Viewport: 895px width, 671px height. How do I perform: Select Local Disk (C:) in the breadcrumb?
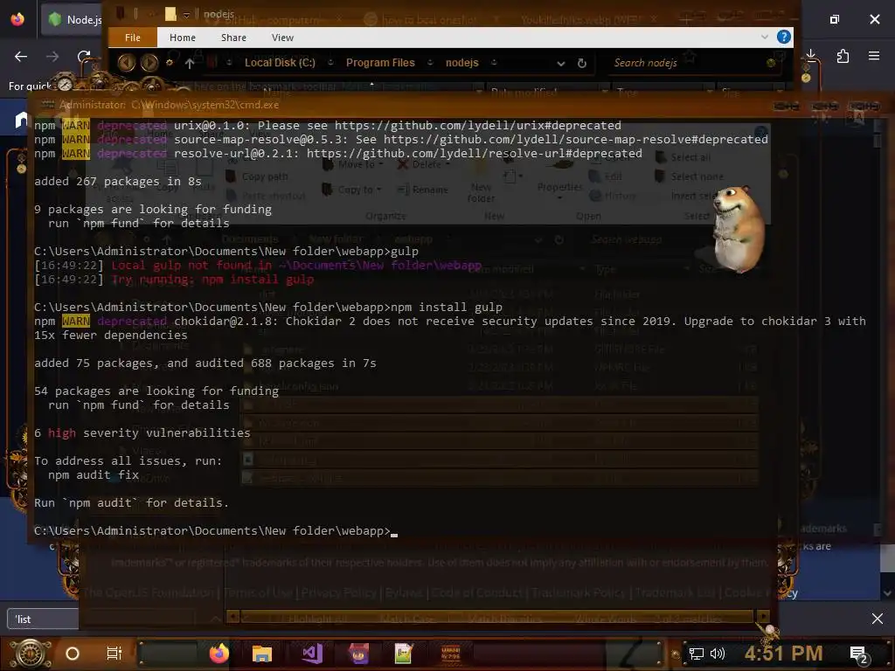[x=280, y=63]
